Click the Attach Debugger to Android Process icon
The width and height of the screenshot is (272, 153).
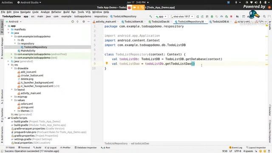pos(227,17)
